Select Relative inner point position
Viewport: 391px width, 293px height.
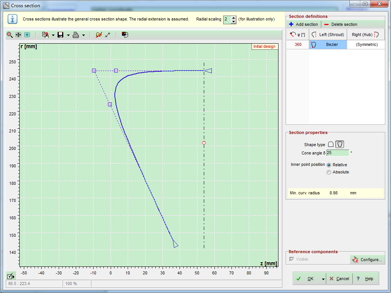[x=329, y=165]
